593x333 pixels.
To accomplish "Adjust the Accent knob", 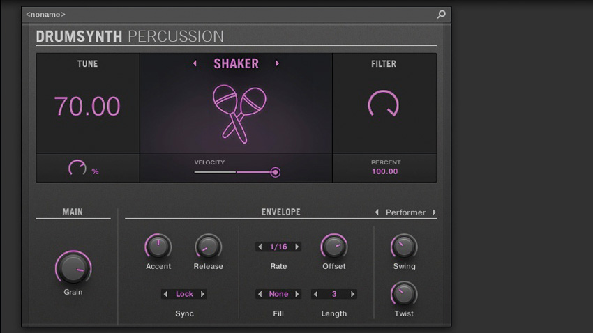I will click(158, 247).
